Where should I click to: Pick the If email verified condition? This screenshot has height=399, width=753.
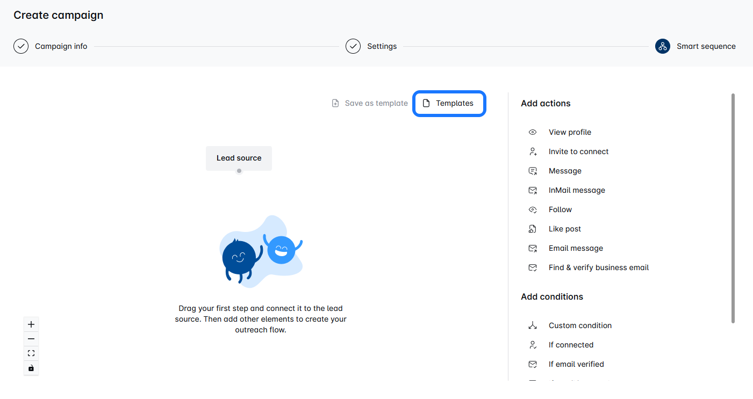tap(576, 364)
